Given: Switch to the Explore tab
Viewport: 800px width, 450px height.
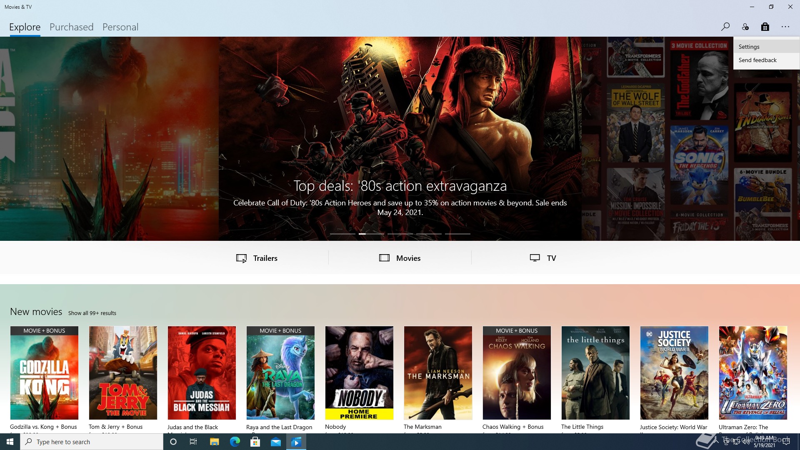Looking at the screenshot, I should (25, 27).
